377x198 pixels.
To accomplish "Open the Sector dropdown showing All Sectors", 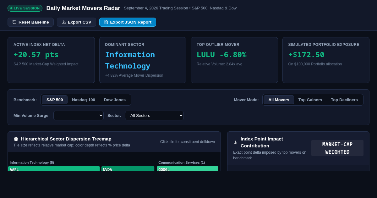I will click(154, 115).
